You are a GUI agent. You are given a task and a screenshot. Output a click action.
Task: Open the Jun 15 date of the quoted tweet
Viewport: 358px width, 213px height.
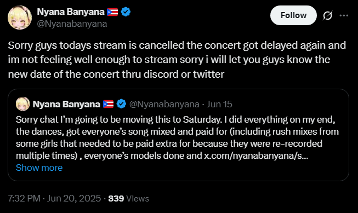(219, 104)
